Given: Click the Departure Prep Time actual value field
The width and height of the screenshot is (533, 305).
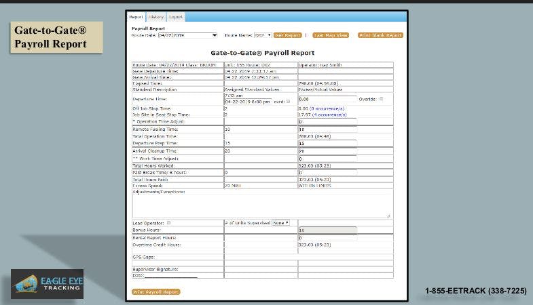Looking at the screenshot, I should pos(328,144).
